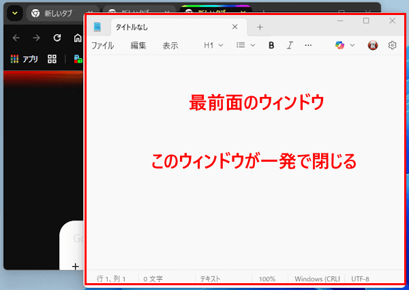Open アプリ bookmark in Chrome
This screenshot has width=409, height=290.
[24, 59]
